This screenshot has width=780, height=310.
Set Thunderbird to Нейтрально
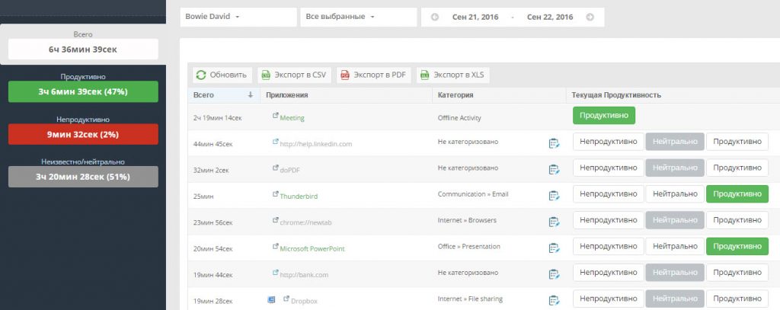pyautogui.click(x=675, y=194)
